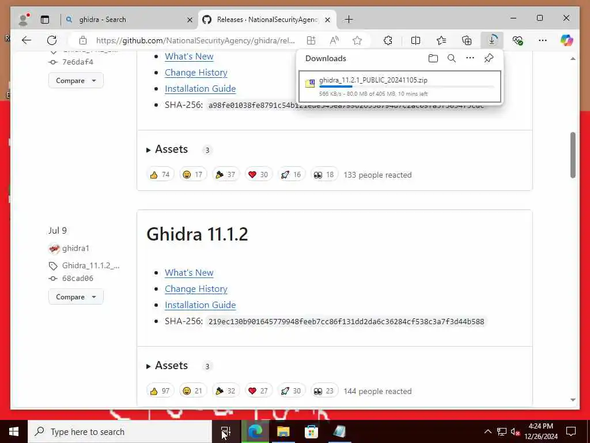Open more options in Downloads panel
The image size is (590, 443).
pyautogui.click(x=470, y=58)
